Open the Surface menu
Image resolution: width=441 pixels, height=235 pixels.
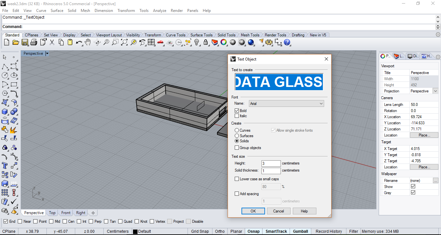(57, 11)
